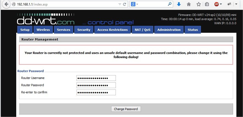Expand the Adblock Plus dropdown arrow
This screenshot has width=243, height=117.
pos(221,4)
